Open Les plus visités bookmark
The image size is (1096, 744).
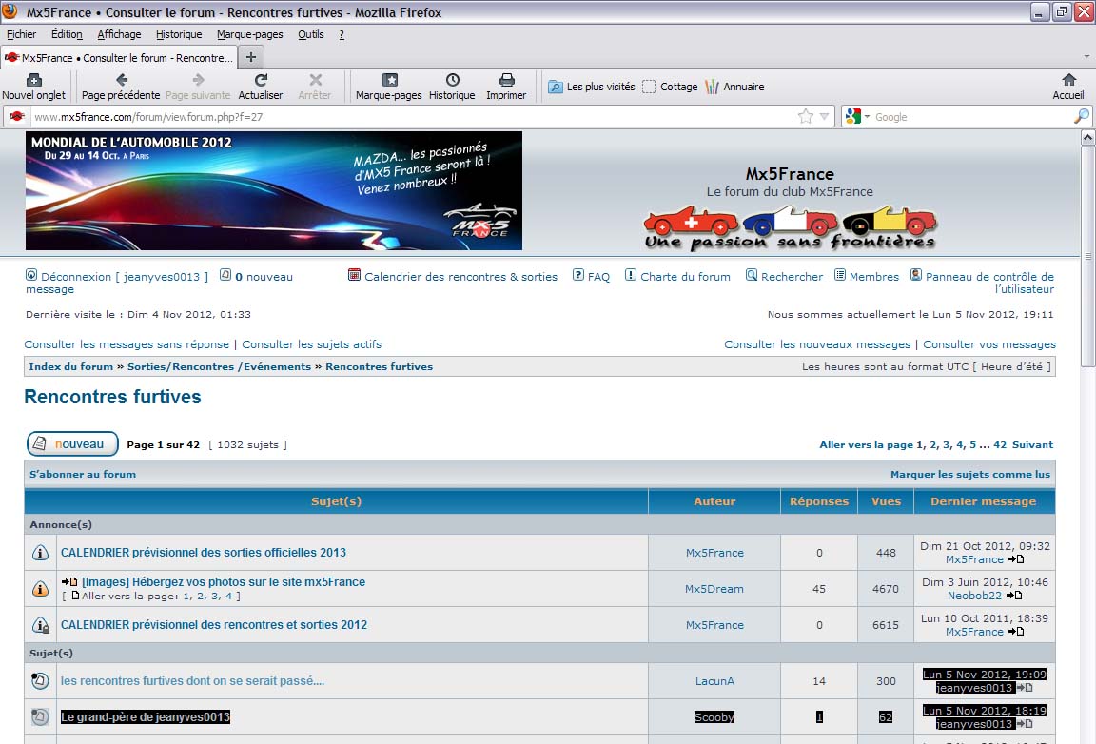coord(592,87)
